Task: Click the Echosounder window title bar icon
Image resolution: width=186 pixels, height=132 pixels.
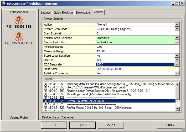Action: [3, 4]
